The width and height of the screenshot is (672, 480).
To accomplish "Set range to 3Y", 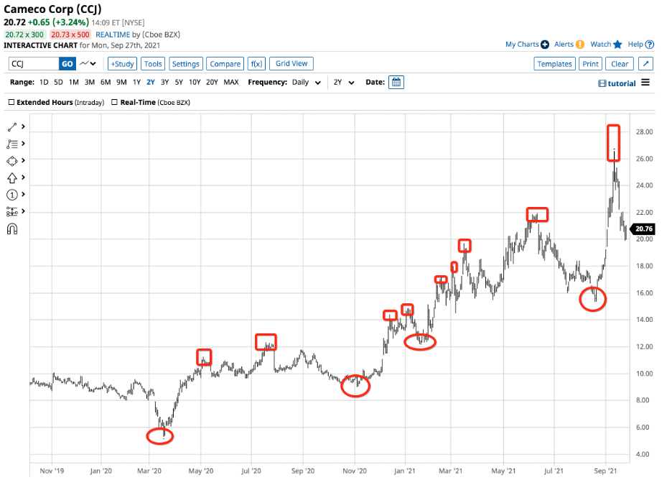I will tap(164, 82).
